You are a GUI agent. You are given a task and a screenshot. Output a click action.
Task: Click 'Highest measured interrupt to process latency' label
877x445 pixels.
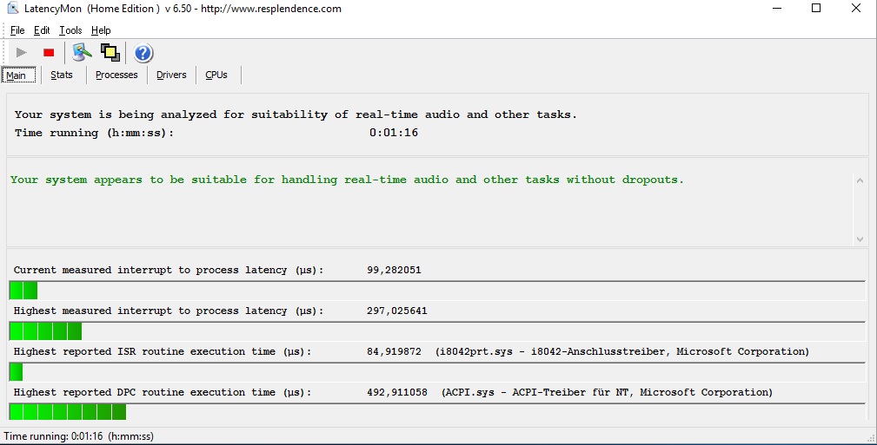(169, 311)
